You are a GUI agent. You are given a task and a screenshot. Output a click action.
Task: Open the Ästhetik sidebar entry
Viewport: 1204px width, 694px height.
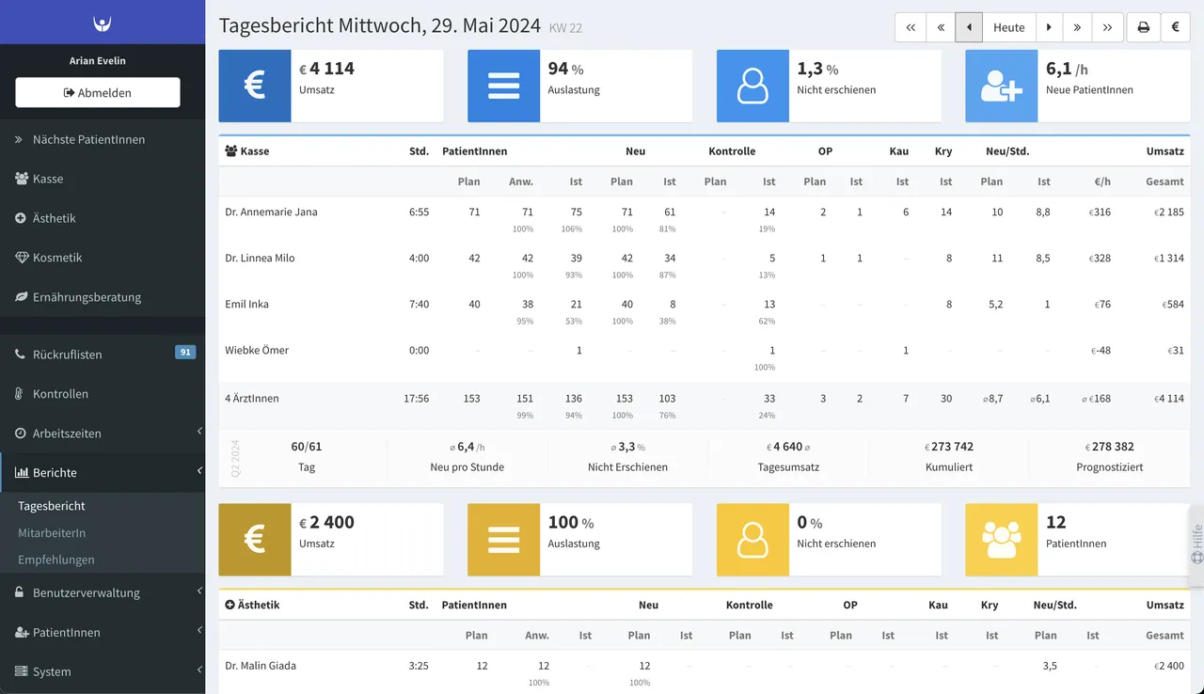click(x=103, y=218)
